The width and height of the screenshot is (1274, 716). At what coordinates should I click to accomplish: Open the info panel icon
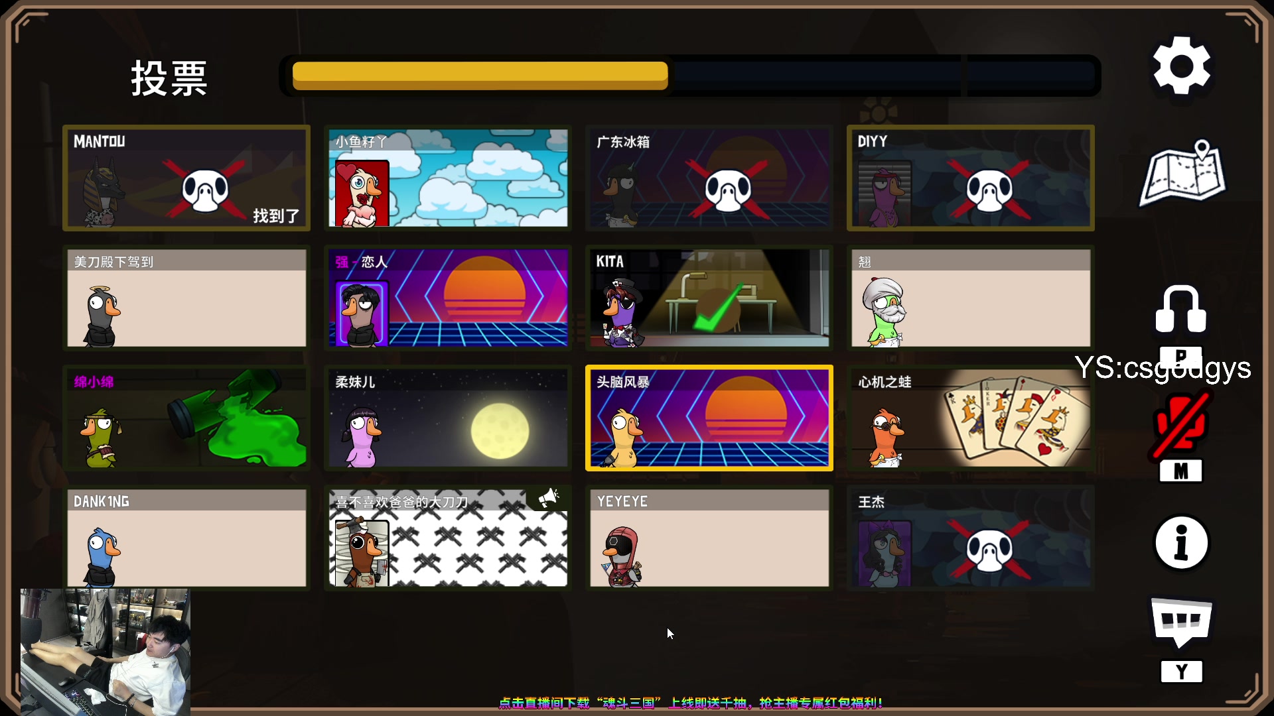(1181, 543)
